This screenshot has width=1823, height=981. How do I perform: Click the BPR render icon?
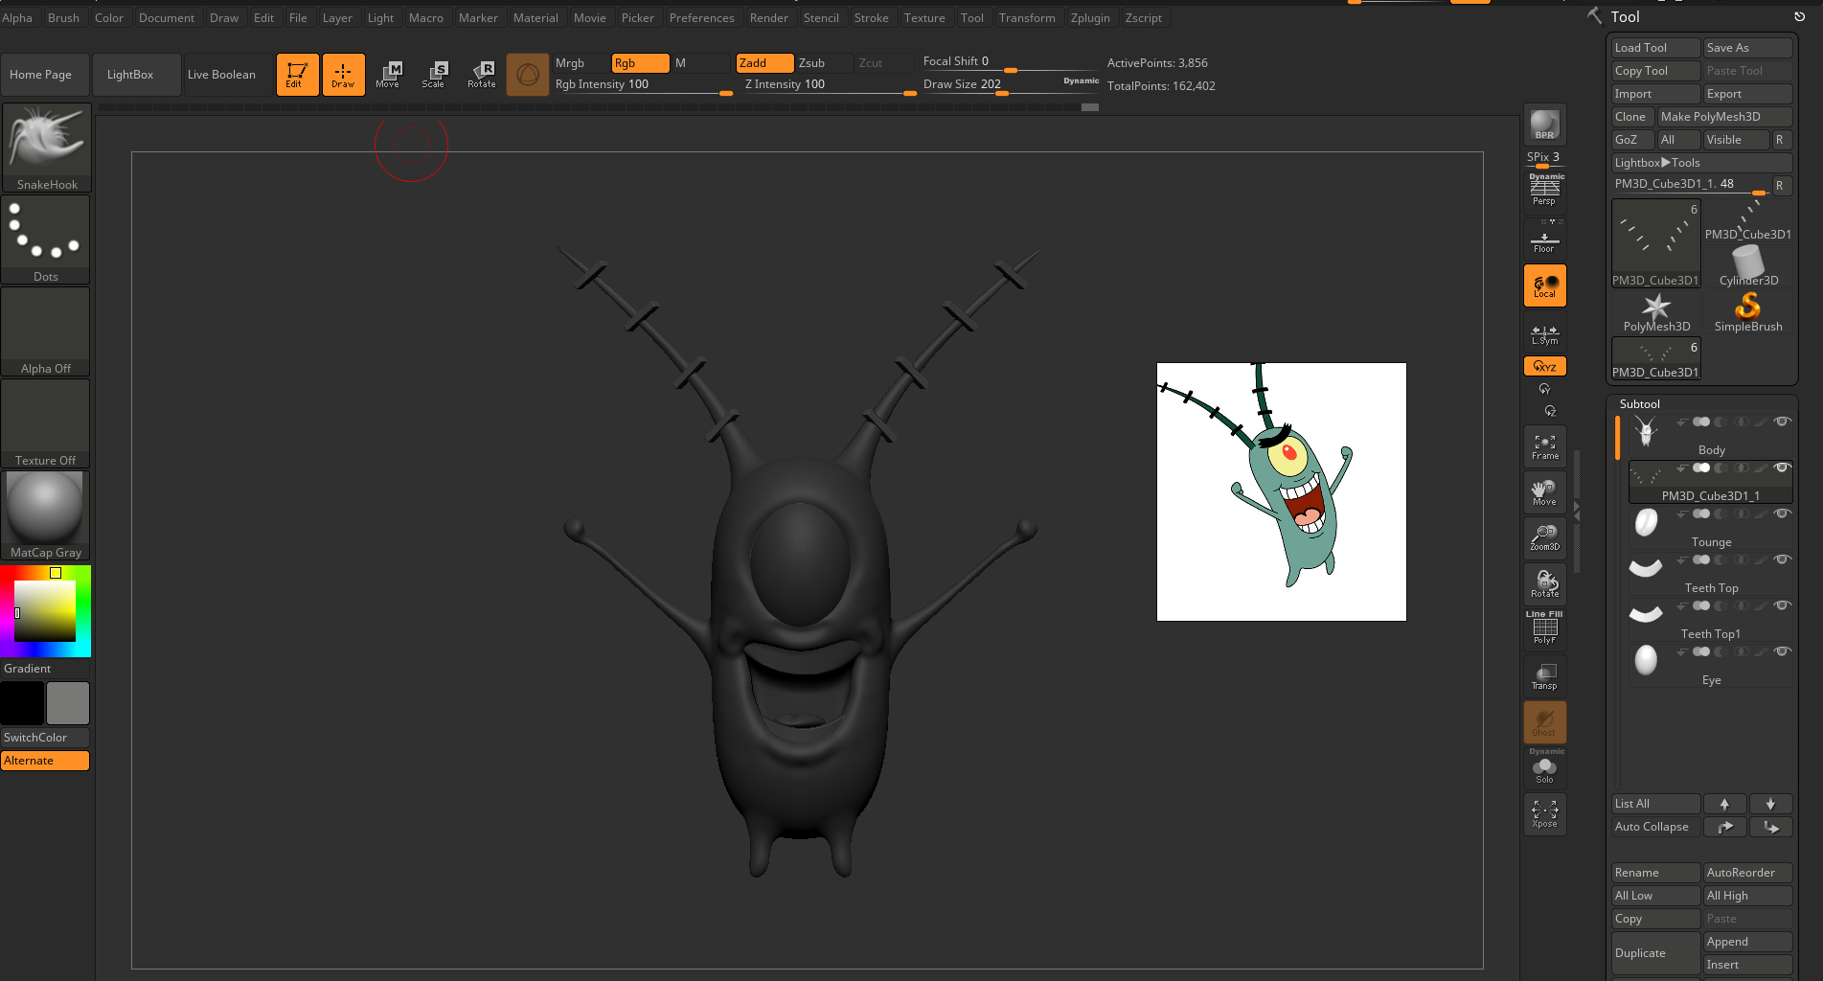1544,122
